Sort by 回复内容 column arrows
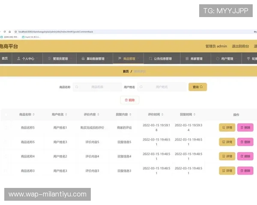The width and height of the screenshot is (257, 205). point(130,114)
